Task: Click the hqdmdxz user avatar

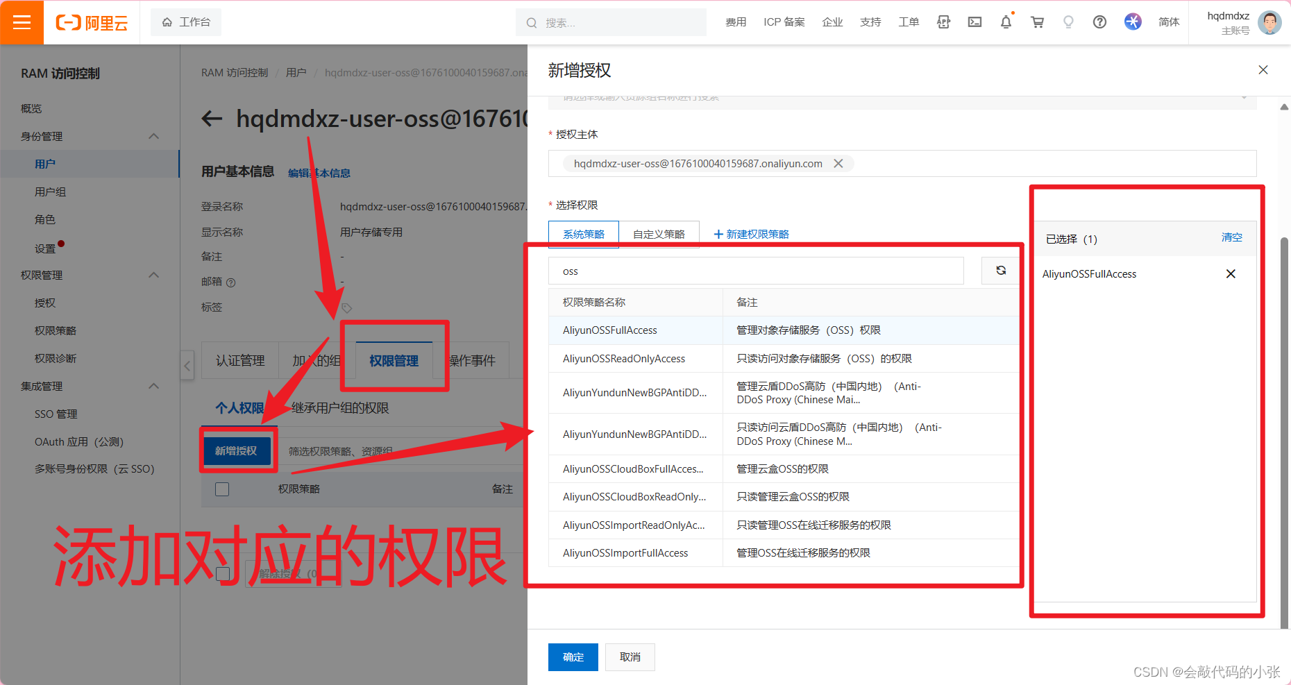Action: [x=1269, y=22]
